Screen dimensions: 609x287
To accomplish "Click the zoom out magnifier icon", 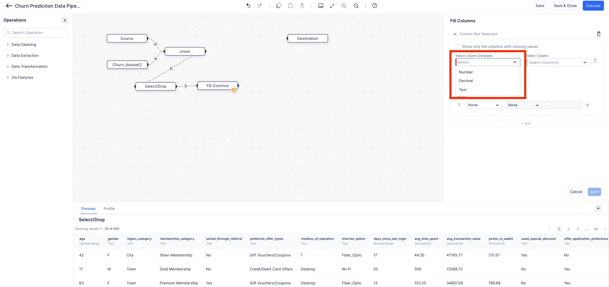I will pos(356,6).
